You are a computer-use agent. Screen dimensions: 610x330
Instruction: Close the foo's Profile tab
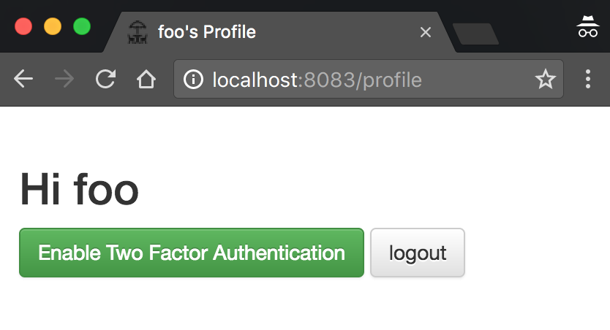click(x=426, y=32)
